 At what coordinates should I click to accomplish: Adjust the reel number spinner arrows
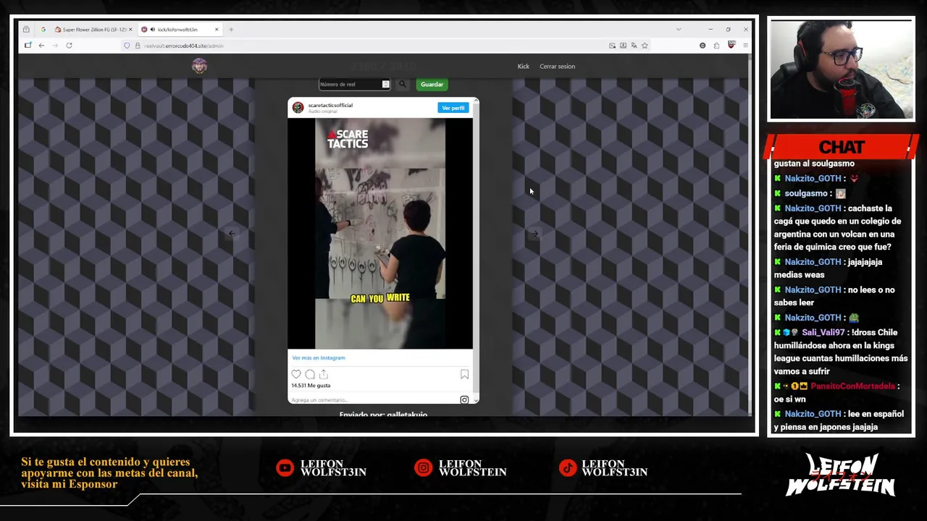point(386,84)
